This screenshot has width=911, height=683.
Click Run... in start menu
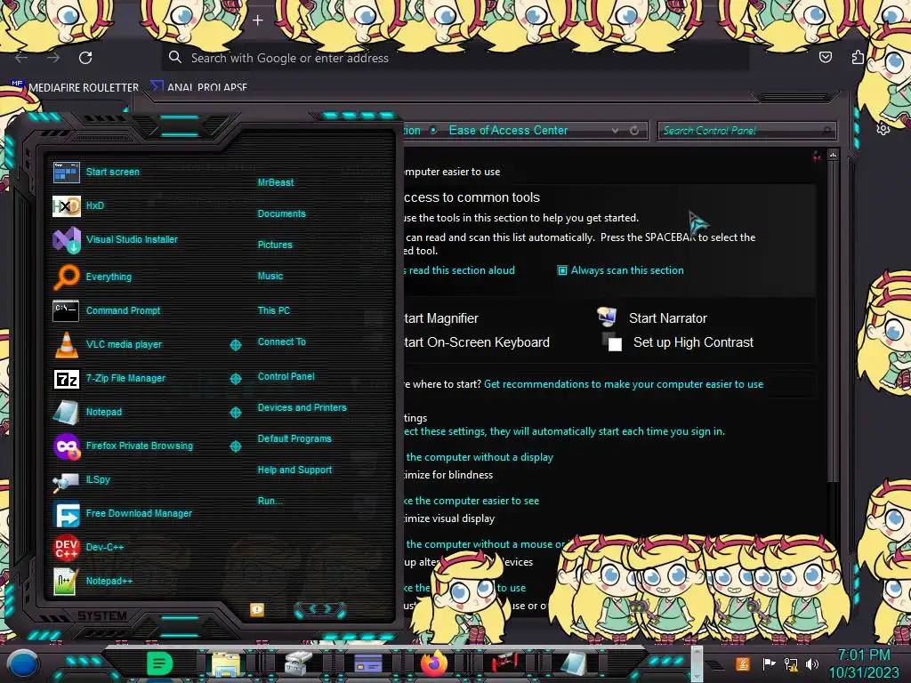pos(270,501)
